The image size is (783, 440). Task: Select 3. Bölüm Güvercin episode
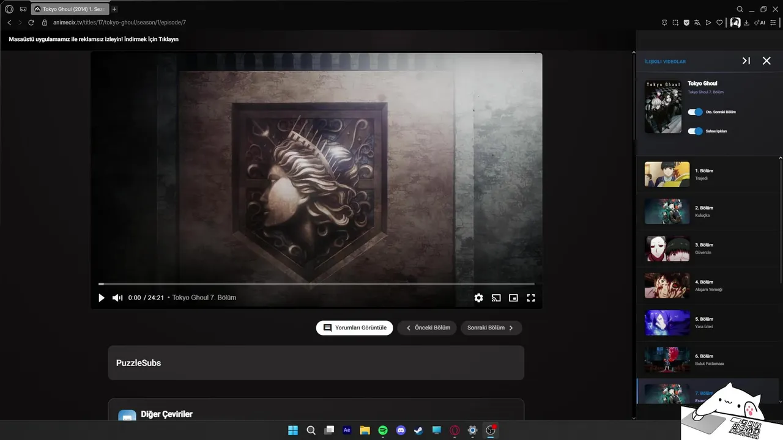point(708,249)
